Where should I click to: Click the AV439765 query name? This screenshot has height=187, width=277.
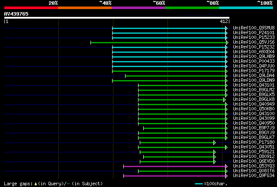point(16,14)
